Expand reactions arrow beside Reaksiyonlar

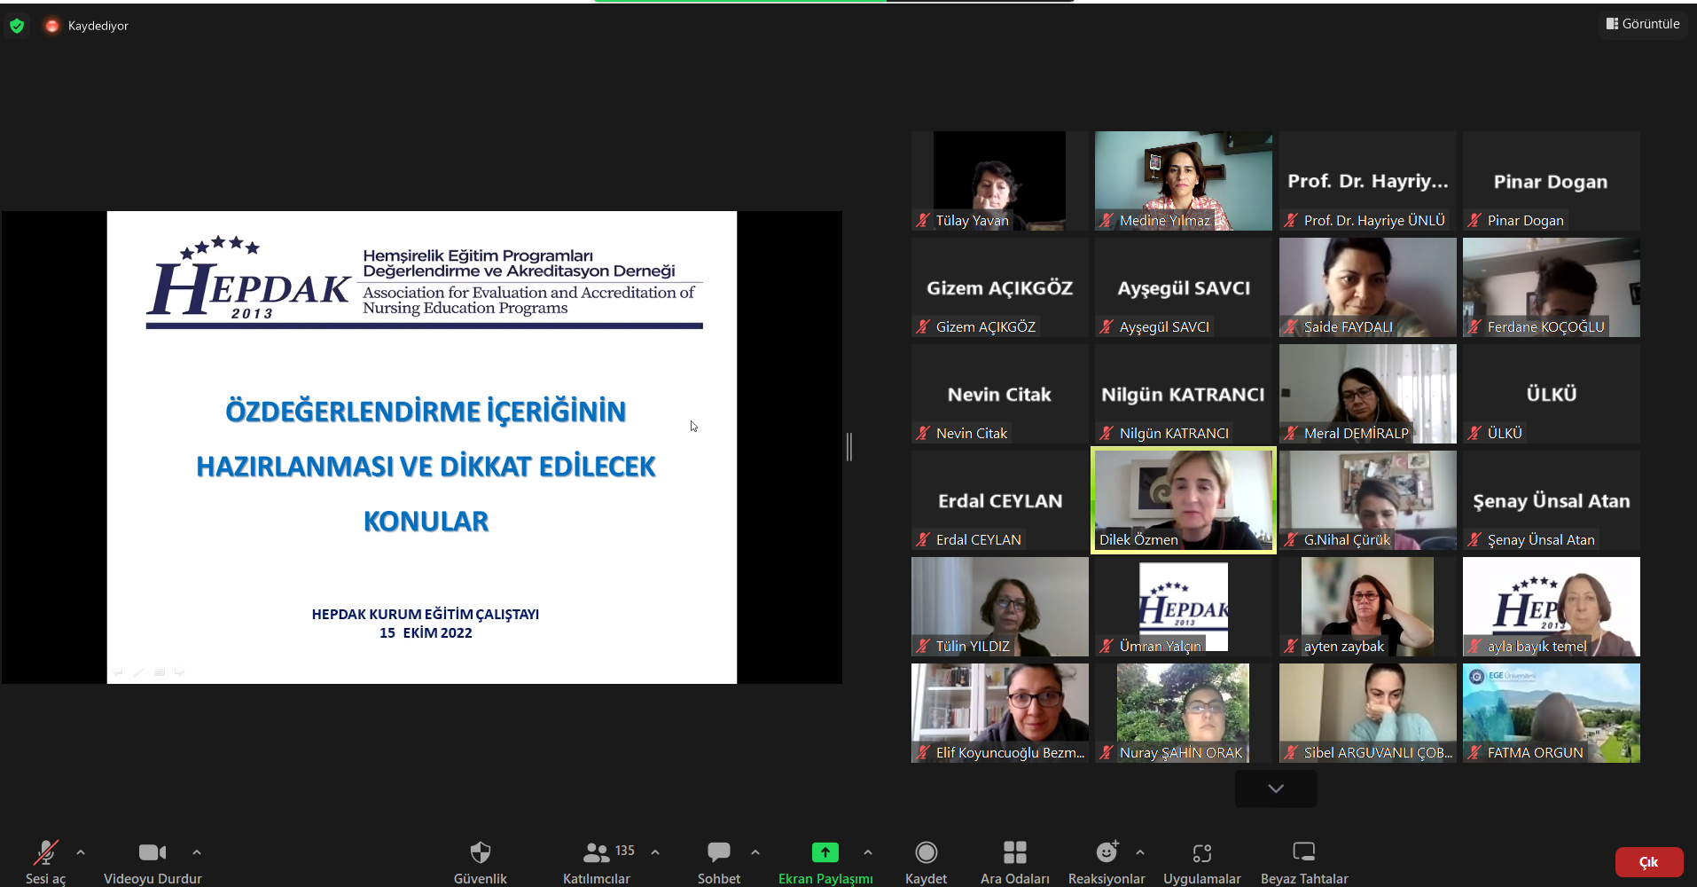1140,852
